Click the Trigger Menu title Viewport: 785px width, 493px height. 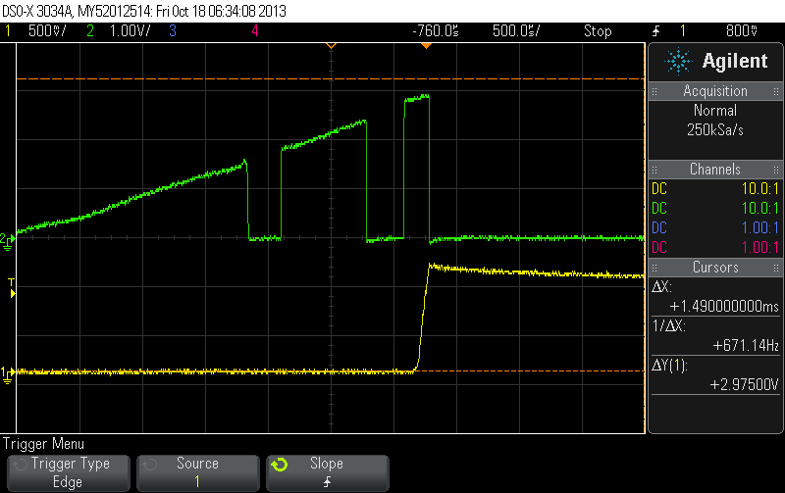point(43,444)
